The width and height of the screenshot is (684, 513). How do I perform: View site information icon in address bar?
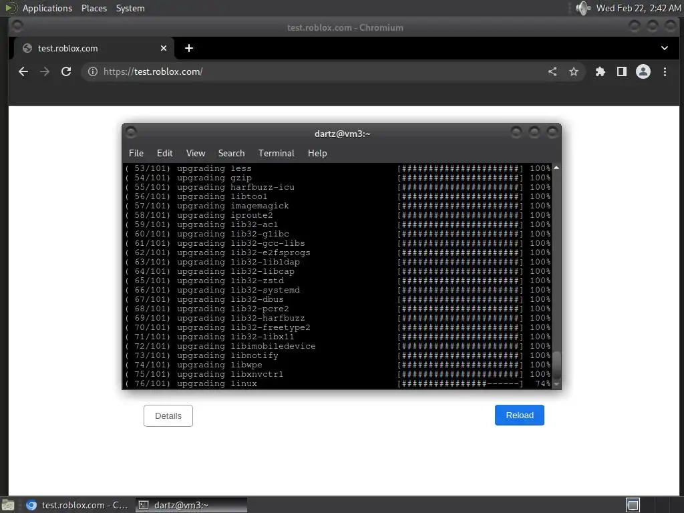point(92,71)
